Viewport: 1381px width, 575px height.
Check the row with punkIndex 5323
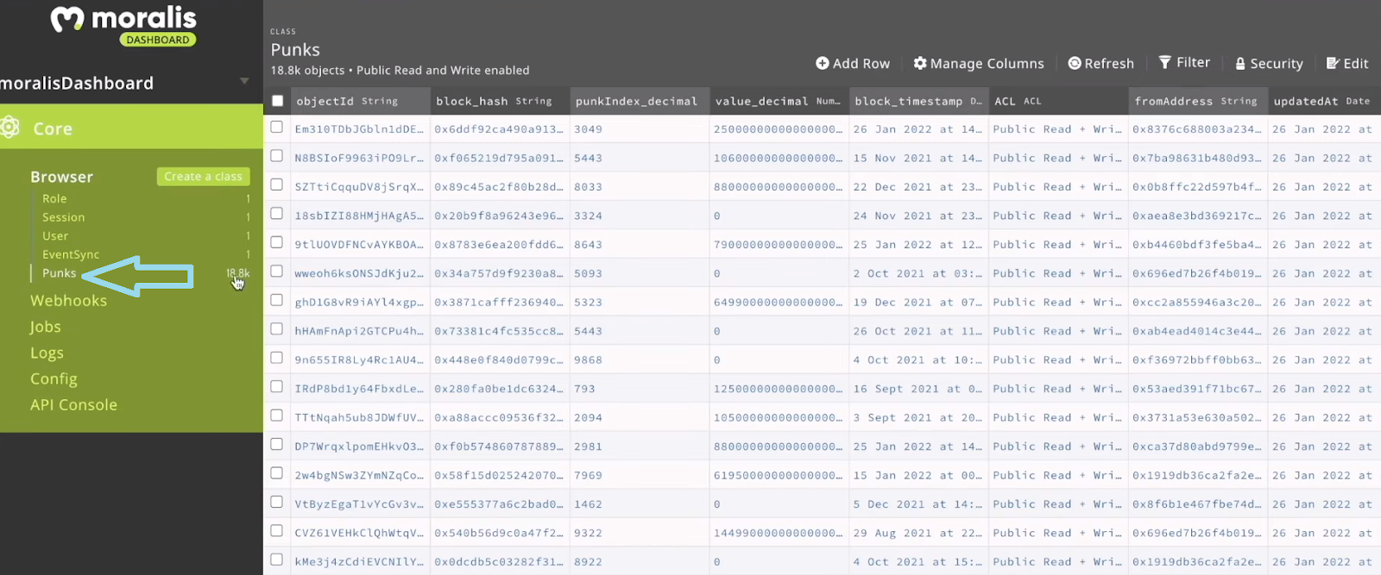(276, 300)
